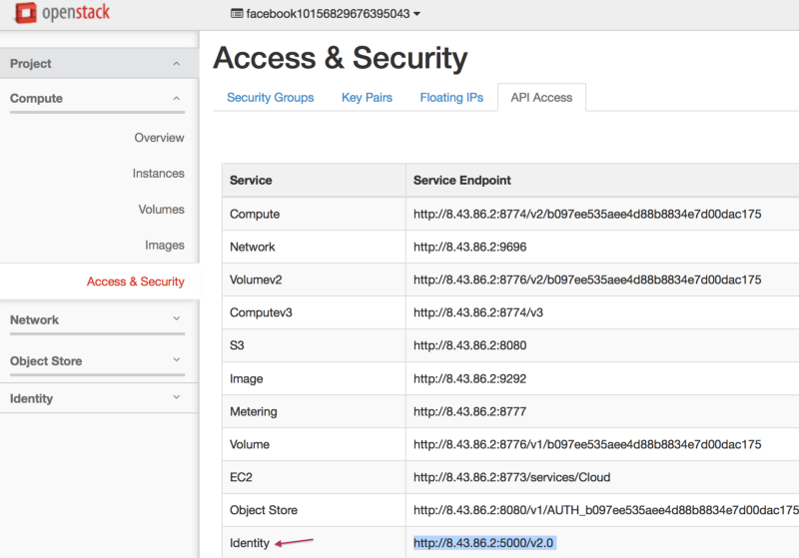The width and height of the screenshot is (799, 558).
Task: Go to Instances in the sidebar
Action: [x=158, y=174]
